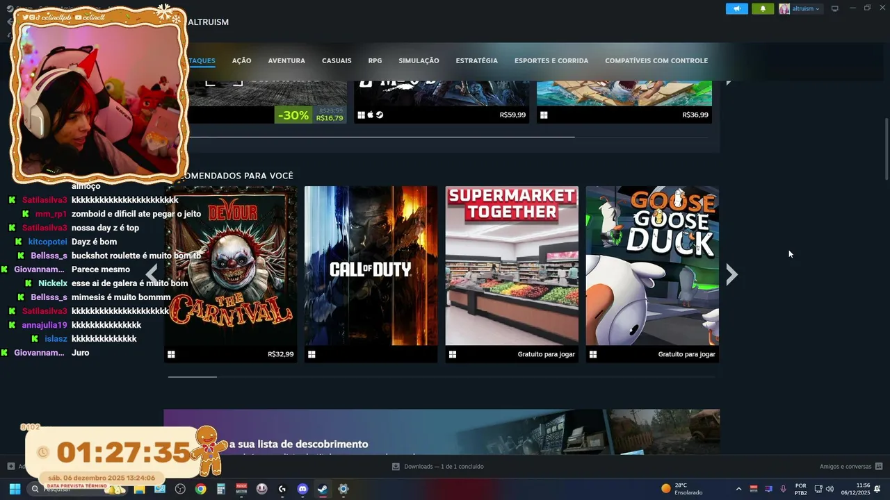The height and width of the screenshot is (500, 890).
Task: Expand the altruism account dropdown
Action: [806, 9]
